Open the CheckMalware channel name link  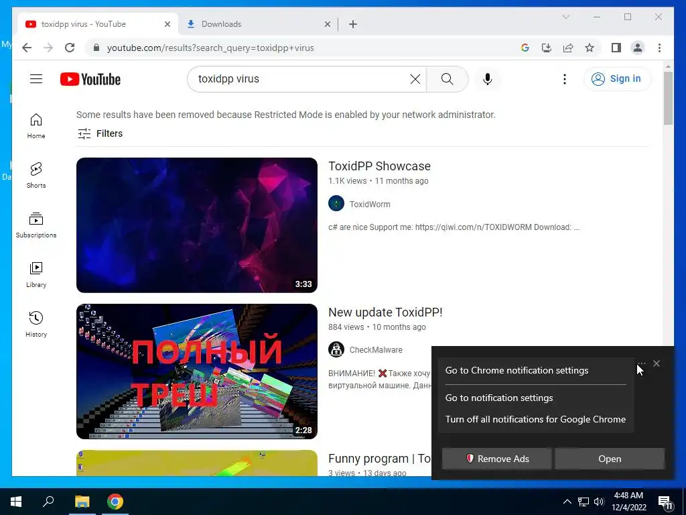click(x=376, y=350)
